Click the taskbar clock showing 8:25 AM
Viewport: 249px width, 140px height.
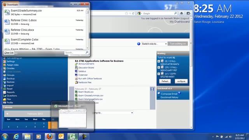point(240,136)
